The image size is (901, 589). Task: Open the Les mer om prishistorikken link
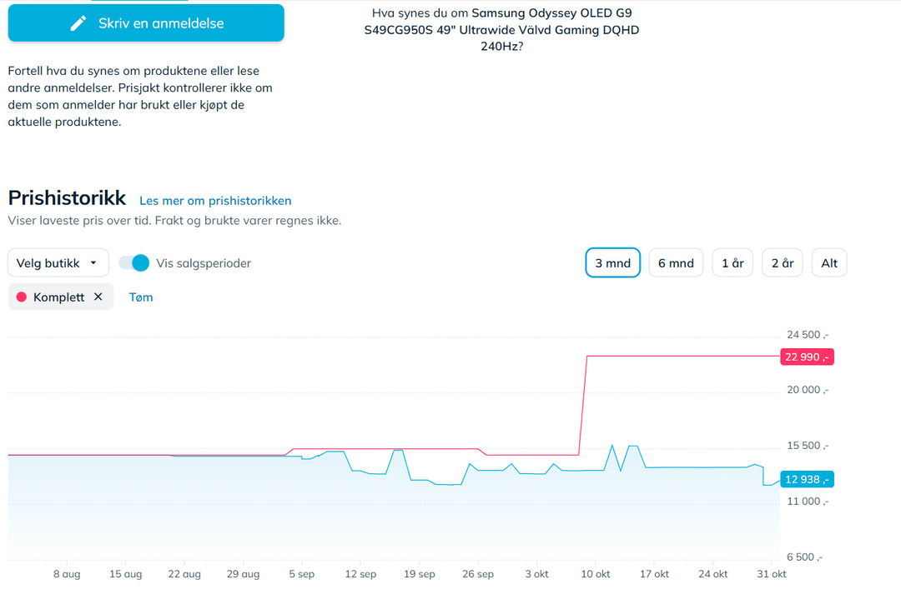[x=215, y=200]
